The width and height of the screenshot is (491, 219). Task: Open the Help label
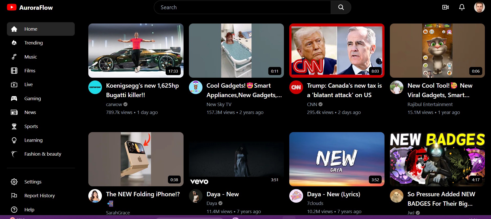click(x=29, y=210)
